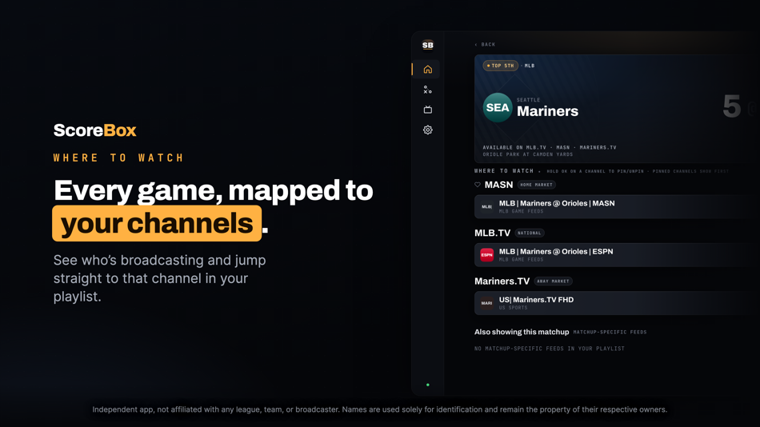Open the Settings gear icon
Screen dimensions: 760x427
pos(427,130)
